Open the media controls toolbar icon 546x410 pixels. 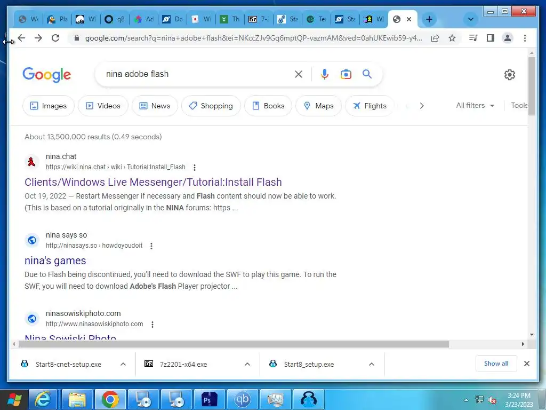coord(473,38)
